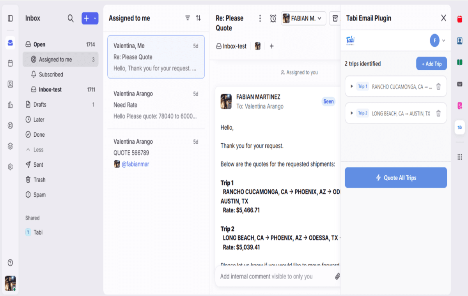The image size is (468, 296).
Task: Click the internal comment input field
Action: tap(273, 276)
